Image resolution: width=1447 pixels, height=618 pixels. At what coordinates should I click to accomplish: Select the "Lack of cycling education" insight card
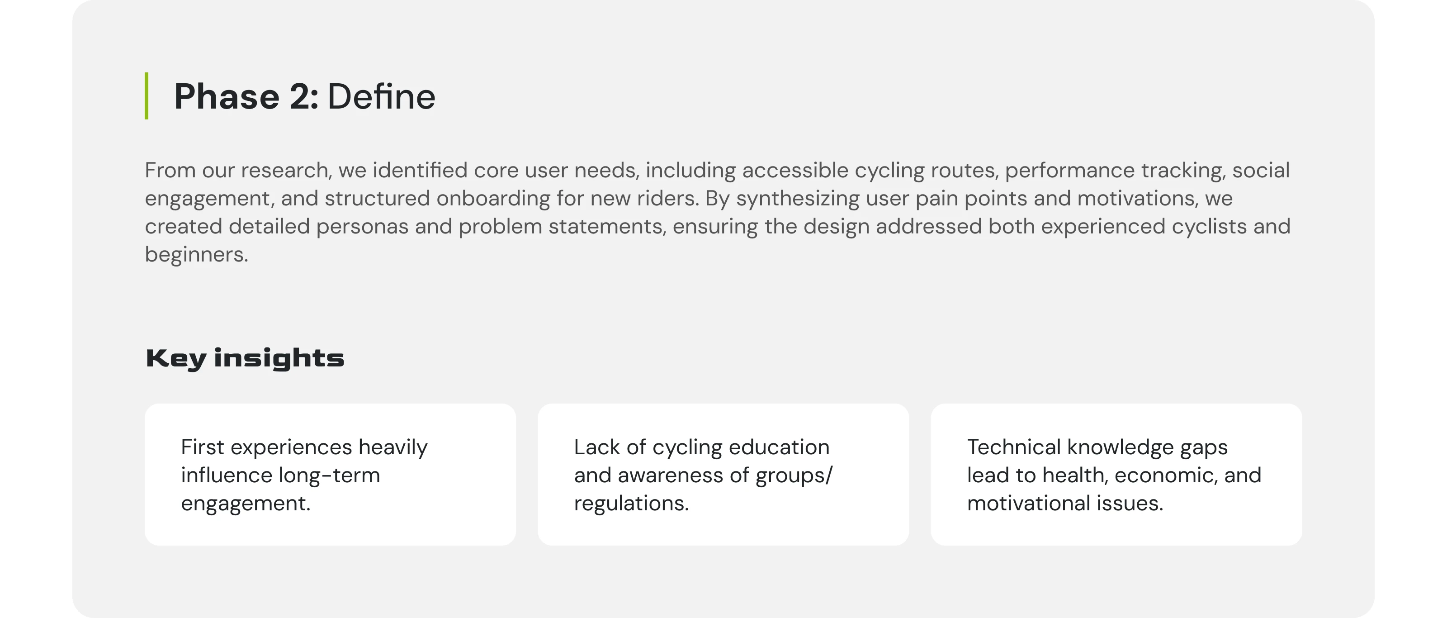click(723, 474)
